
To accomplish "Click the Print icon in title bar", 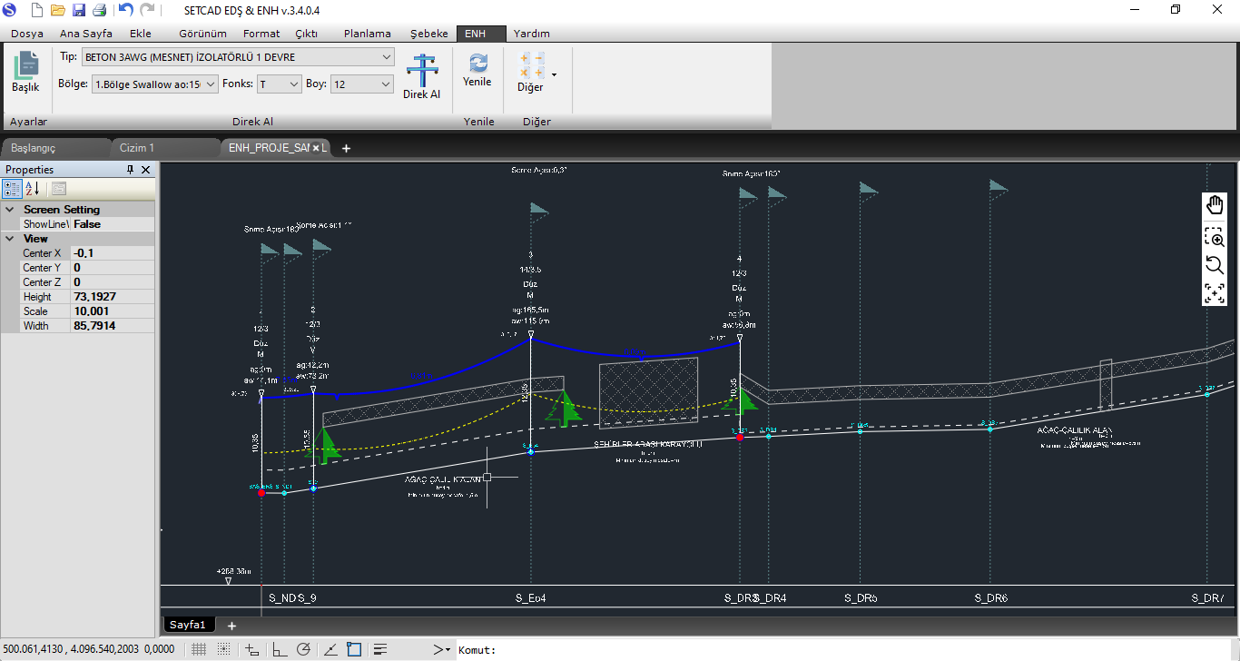I will 99,10.
